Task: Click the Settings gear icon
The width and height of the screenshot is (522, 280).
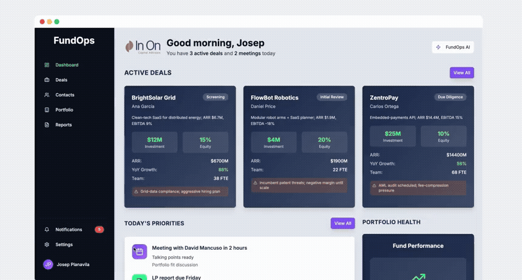Action: coord(47,245)
